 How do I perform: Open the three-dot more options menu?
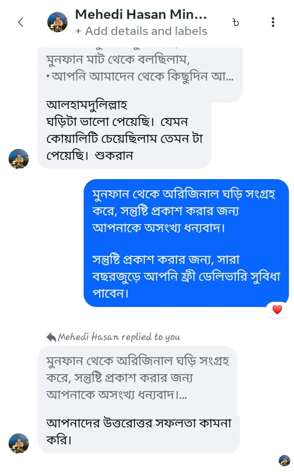click(x=273, y=22)
